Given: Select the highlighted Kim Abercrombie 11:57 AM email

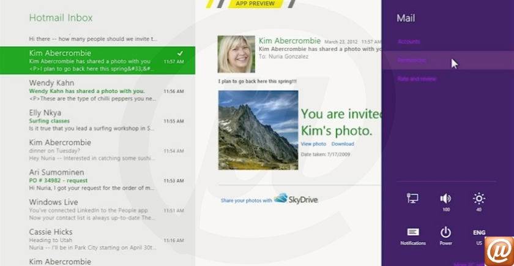Looking at the screenshot, I should (x=97, y=61).
